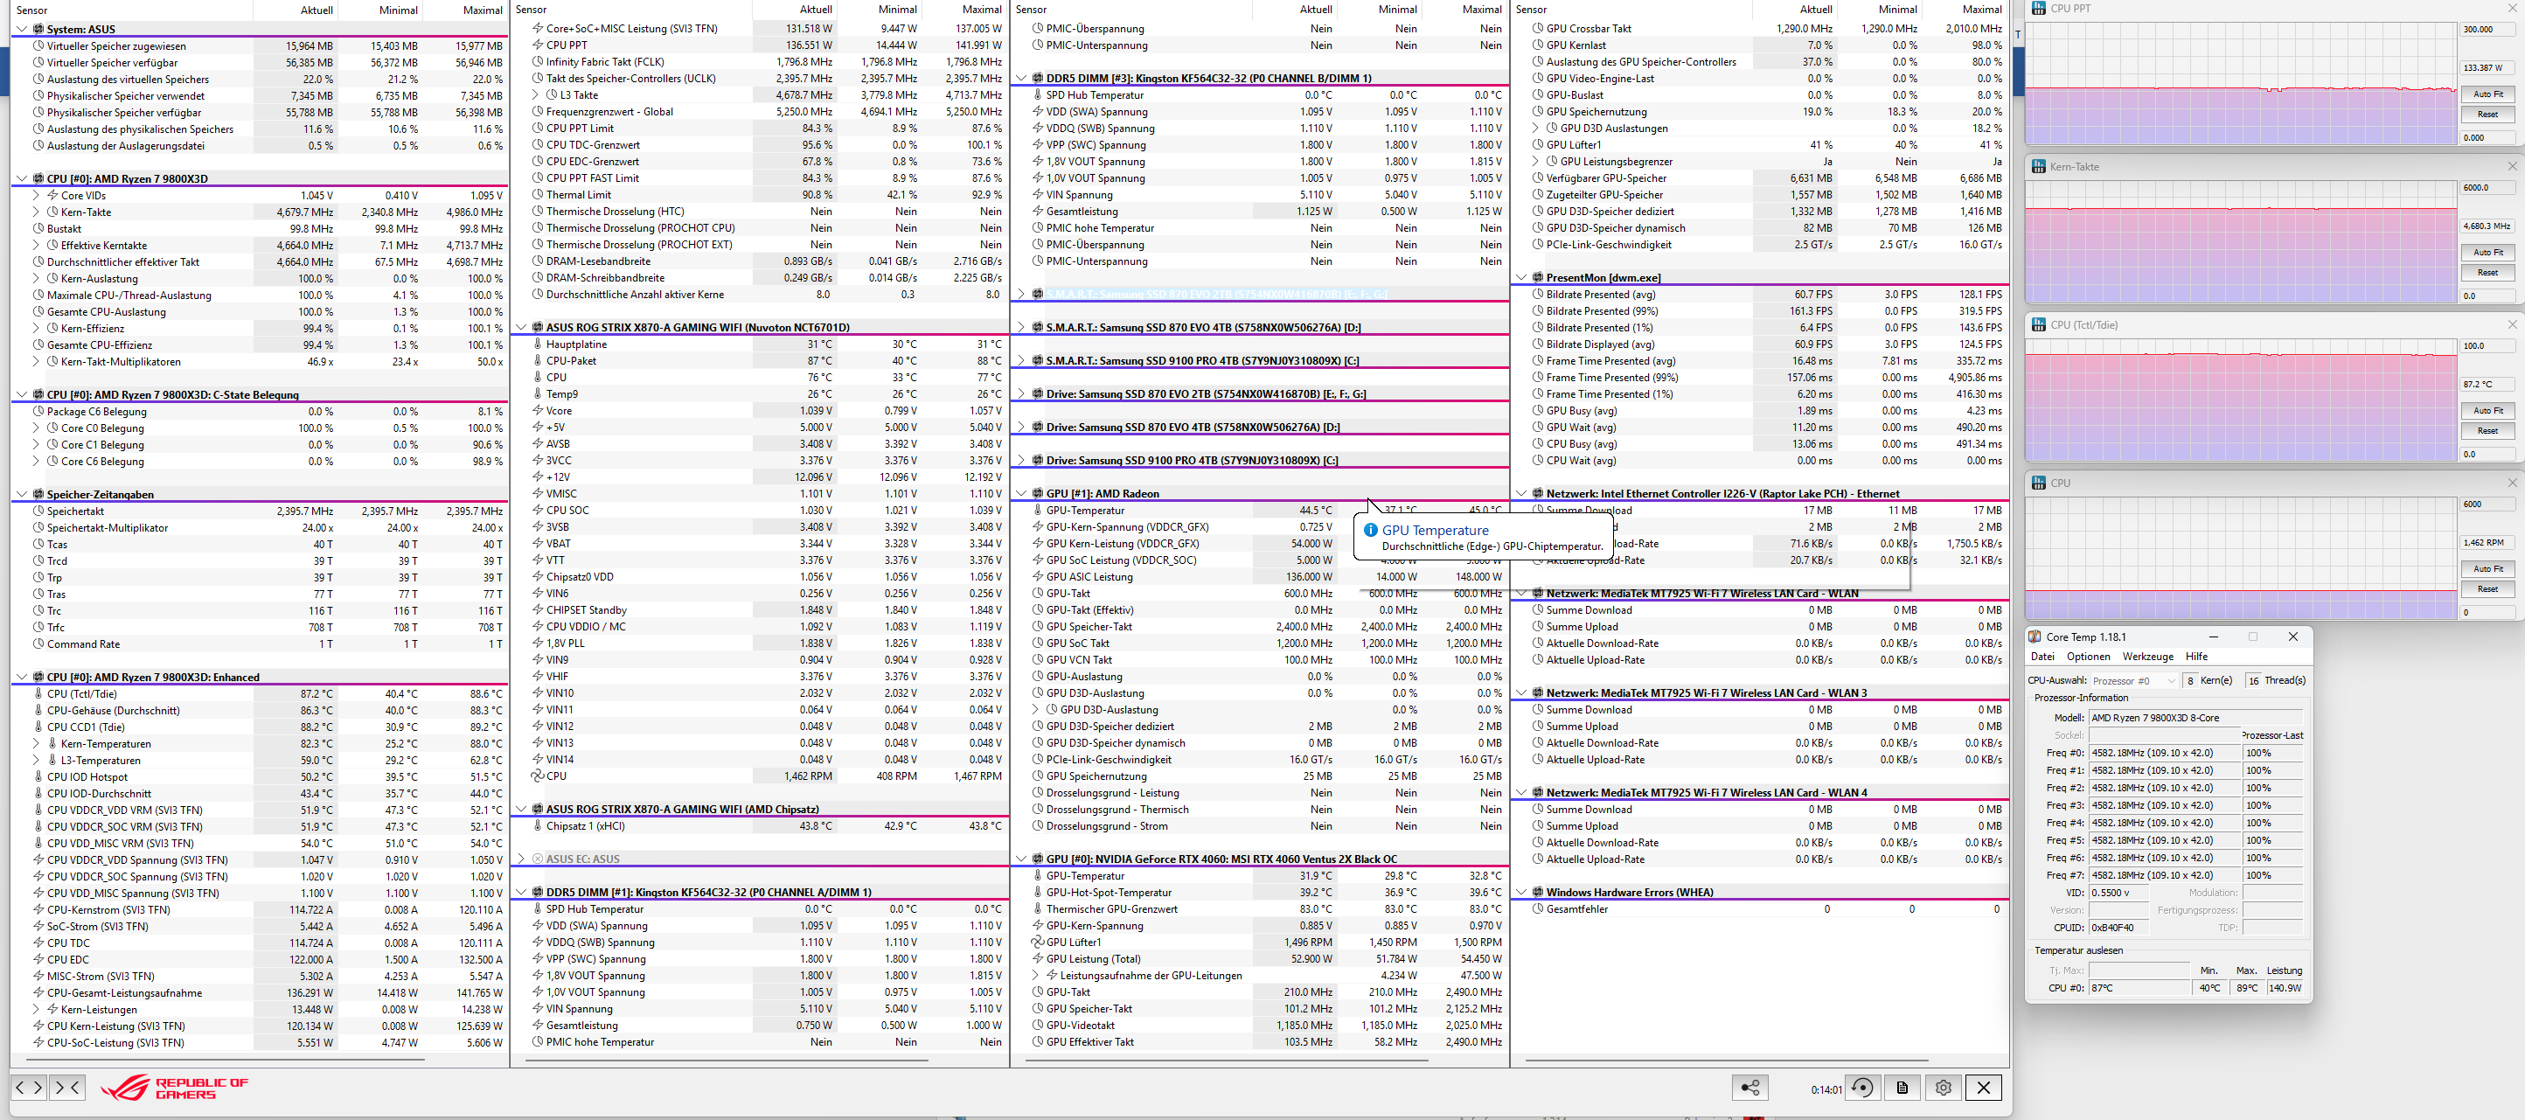Click the chip icon beside Speicher-Zeitangaben
Screen dimensions: 2525x1120
[x=38, y=495]
